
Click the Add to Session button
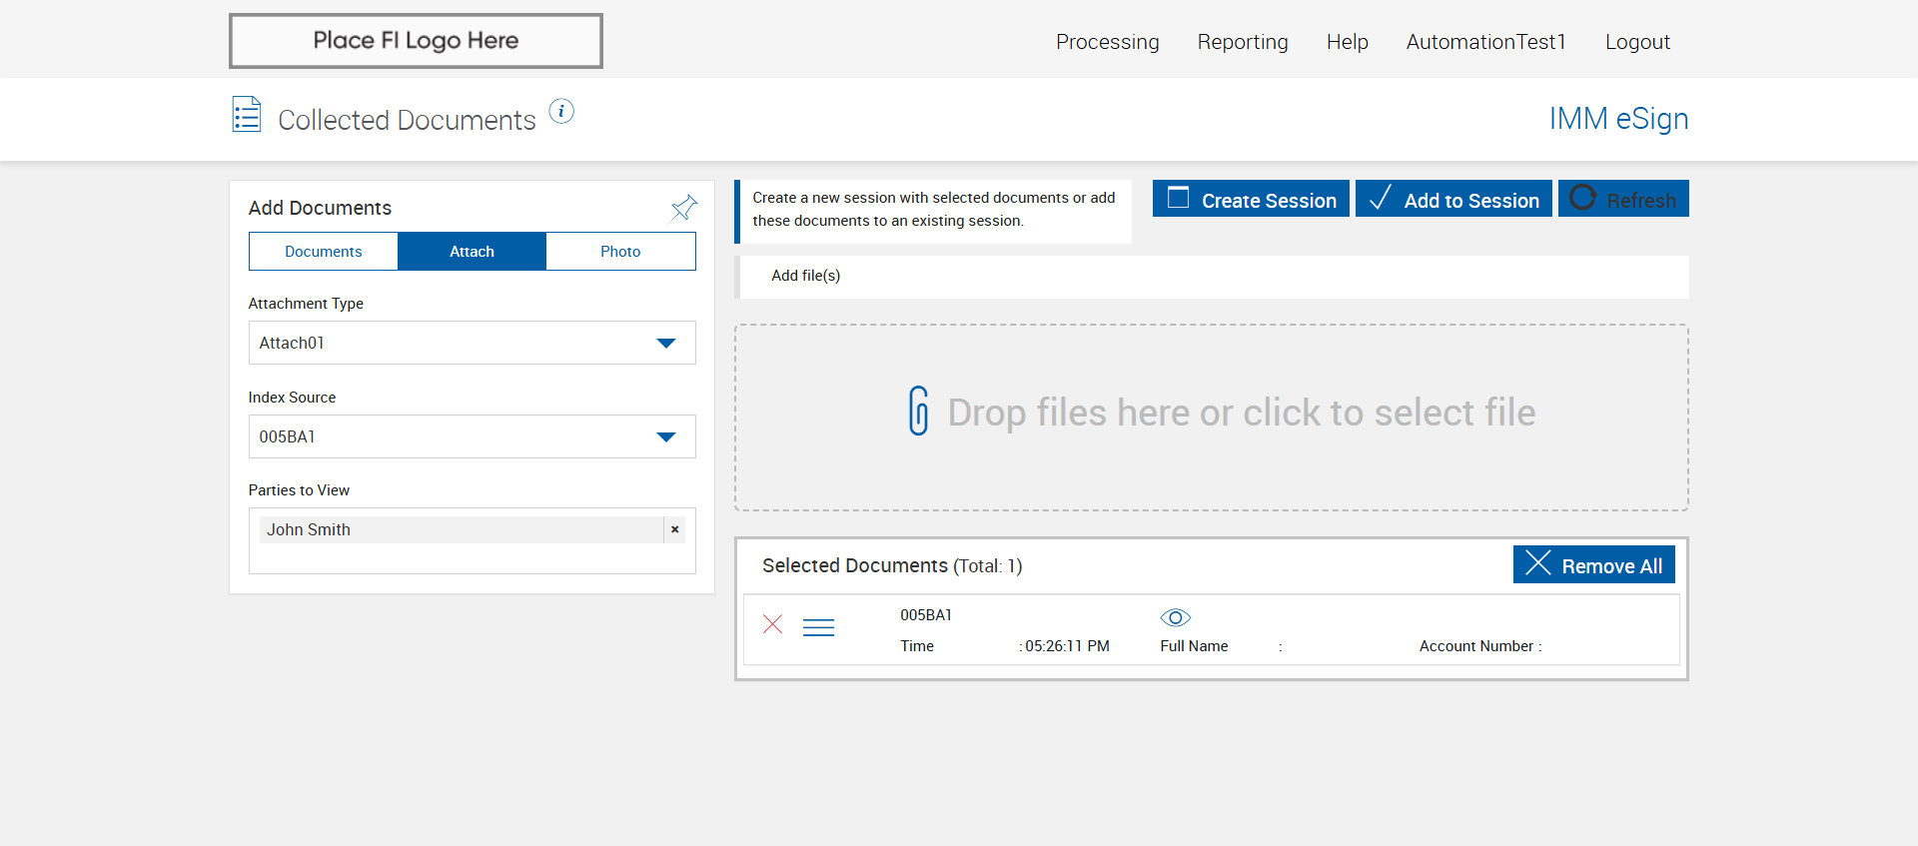point(1453,199)
